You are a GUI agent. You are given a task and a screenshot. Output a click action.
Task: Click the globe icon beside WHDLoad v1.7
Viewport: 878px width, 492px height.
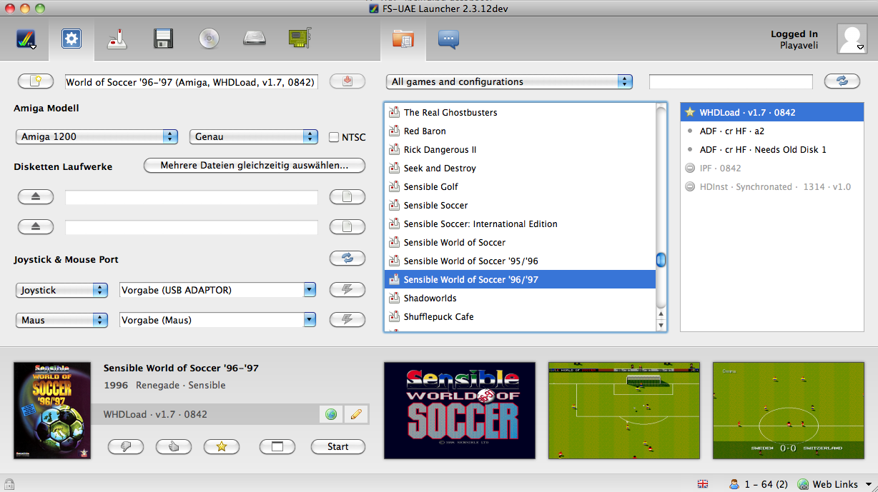point(331,414)
